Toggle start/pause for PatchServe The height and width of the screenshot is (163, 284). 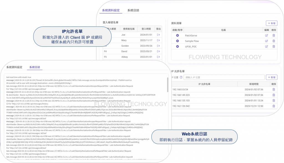177,35
